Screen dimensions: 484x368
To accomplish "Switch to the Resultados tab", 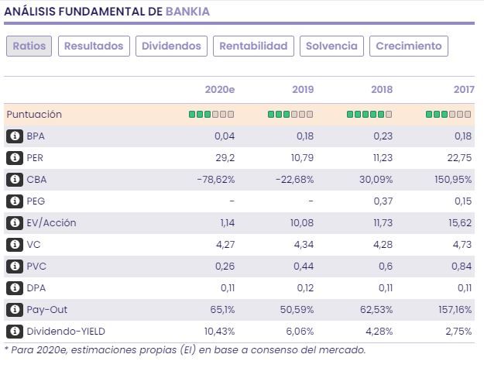I will (x=94, y=46).
